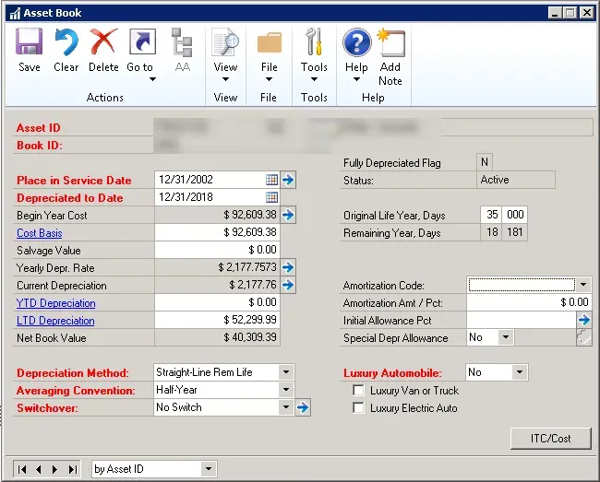This screenshot has width=600, height=482.
Task: Click the red Delete X icon
Action: point(103,43)
